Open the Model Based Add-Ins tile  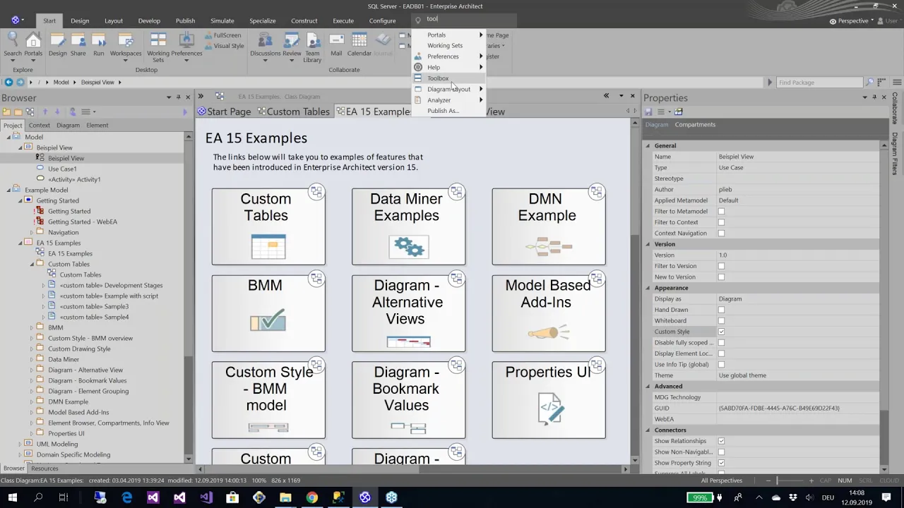click(x=549, y=313)
